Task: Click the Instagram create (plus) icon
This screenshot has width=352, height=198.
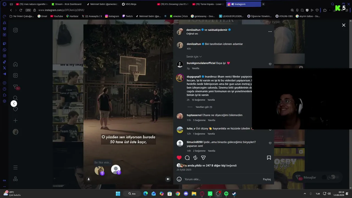Action: pyautogui.click(x=15, y=120)
